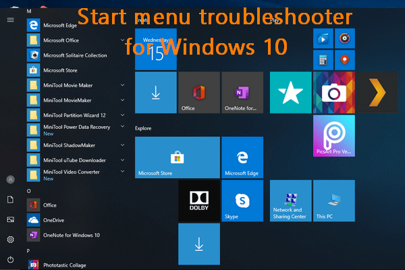405x270 pixels.
Task: Open the This PC tile
Action: [334, 200]
